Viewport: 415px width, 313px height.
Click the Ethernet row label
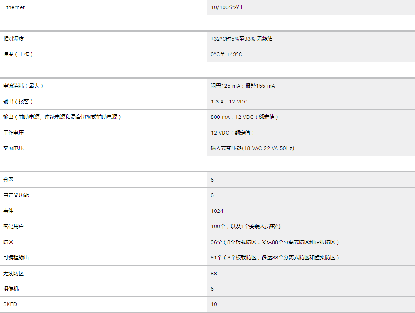(x=14, y=7)
